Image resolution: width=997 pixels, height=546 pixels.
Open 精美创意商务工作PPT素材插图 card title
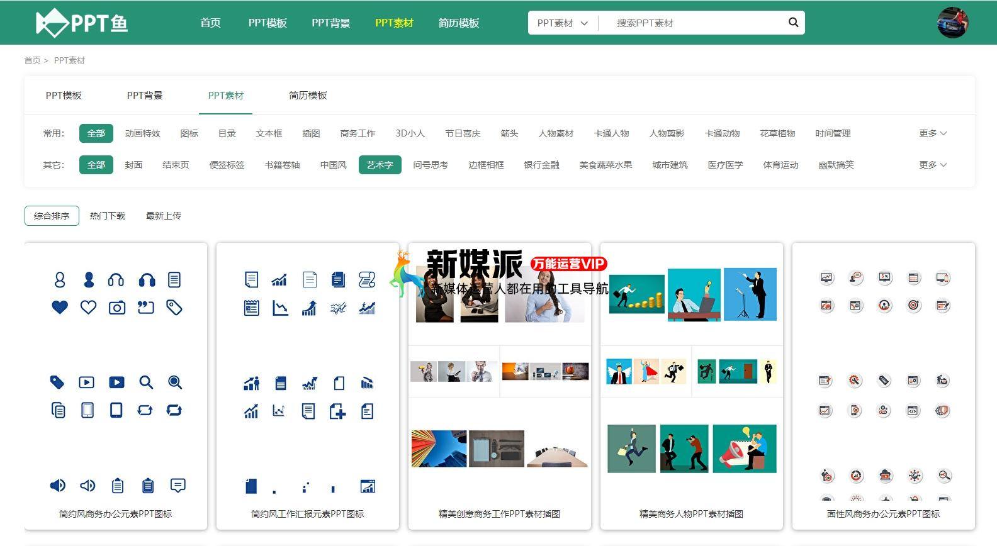tap(499, 514)
